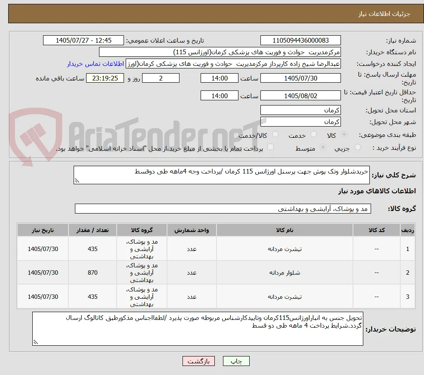
Task: Click شلوار مردانه in row 2
Action: click(285, 273)
